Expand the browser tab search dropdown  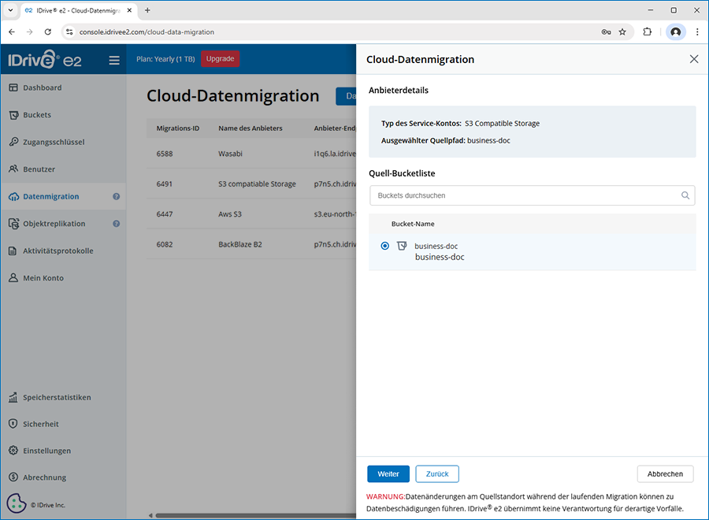click(10, 10)
